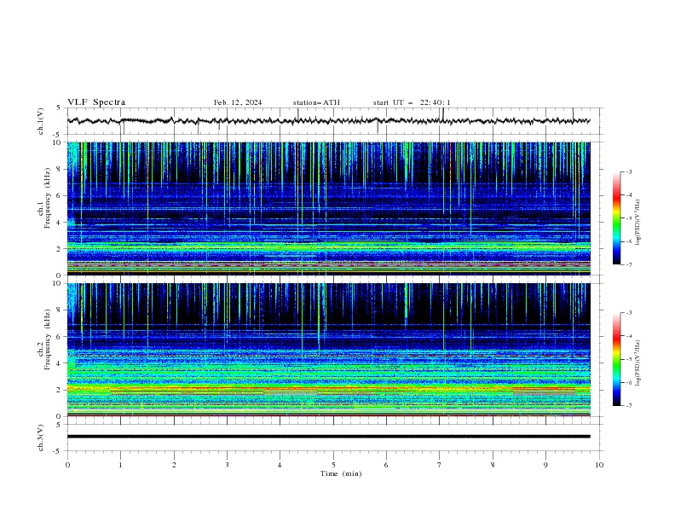Click the "5" tick on ch.1(V) axis

[x=59, y=108]
